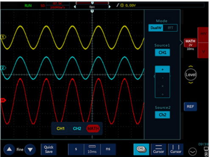Select CH1 in channel selector bar
Image resolution: width=210 pixels, height=157 pixels.
click(61, 129)
